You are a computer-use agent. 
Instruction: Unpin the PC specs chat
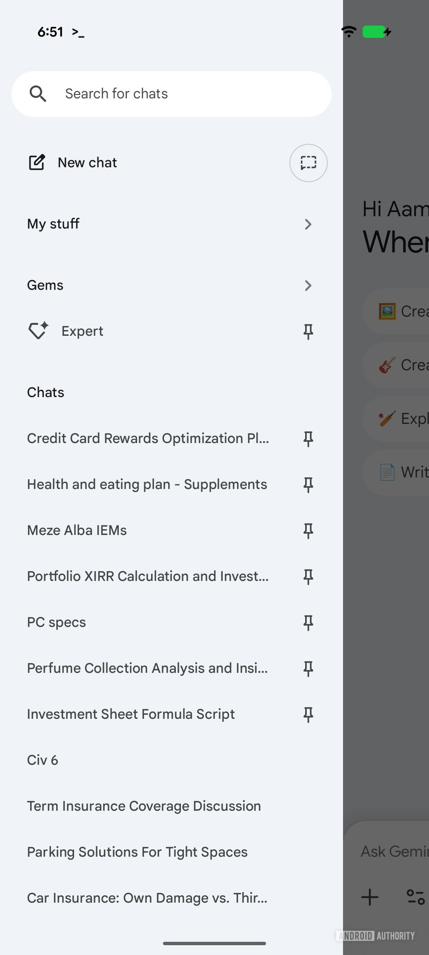click(308, 622)
